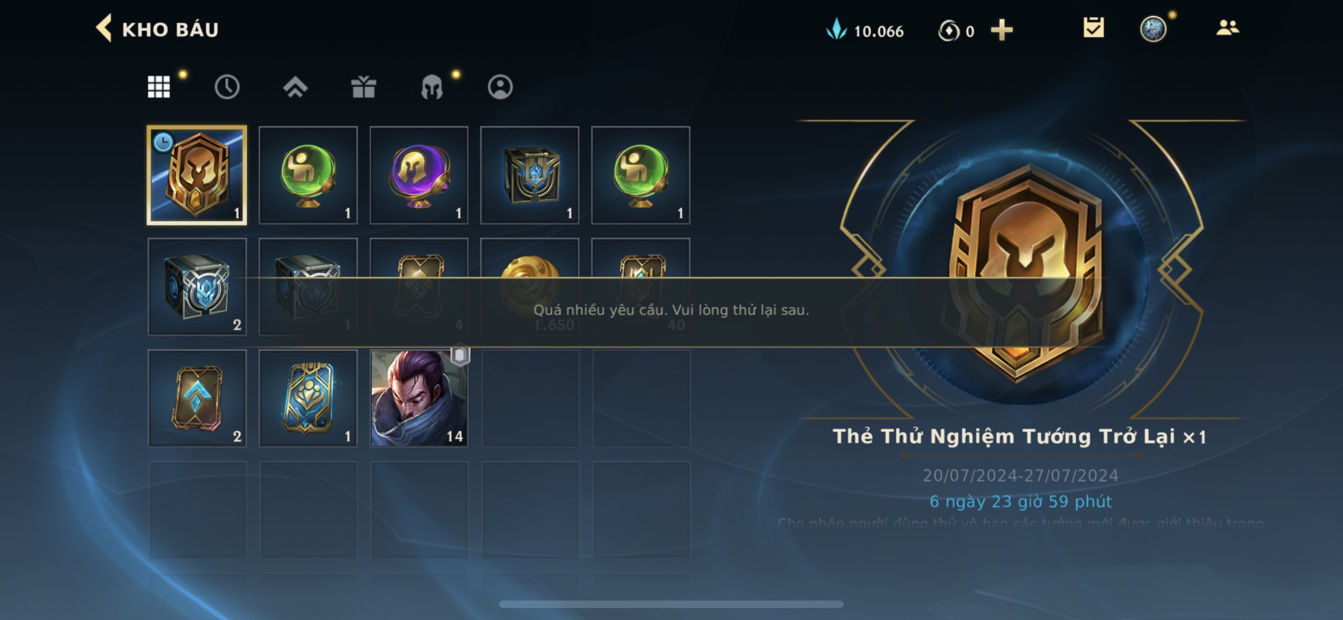Tap the player avatar portrait at top
Viewport: 1343px width, 620px height.
pos(1153,29)
